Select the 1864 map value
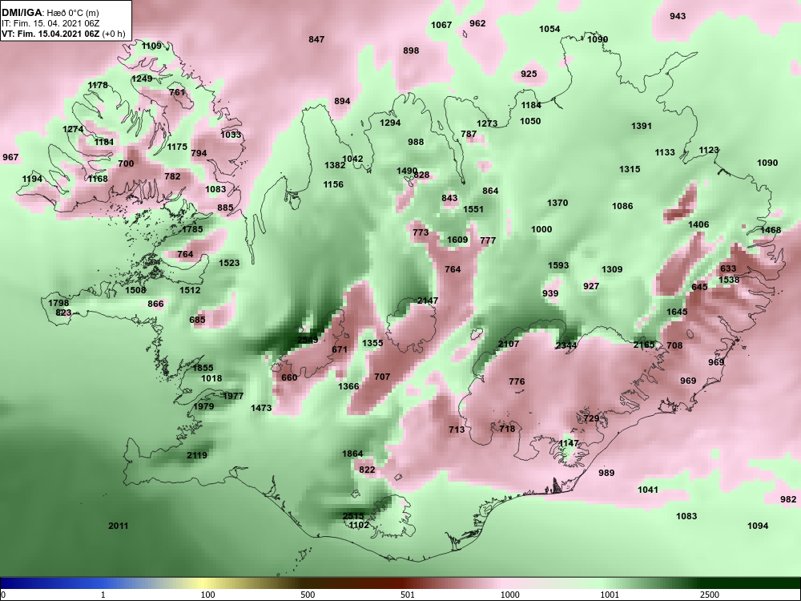The height and width of the screenshot is (601, 801). click(x=352, y=454)
